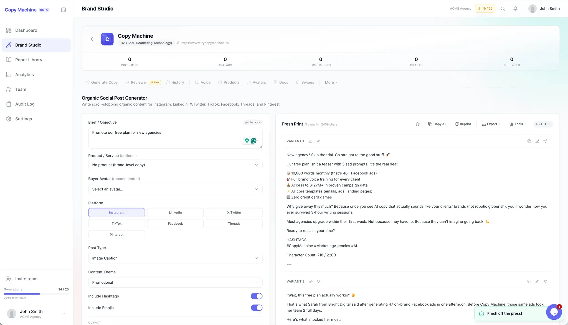Open the Avatars tab
The image size is (568, 325).
pos(257,82)
